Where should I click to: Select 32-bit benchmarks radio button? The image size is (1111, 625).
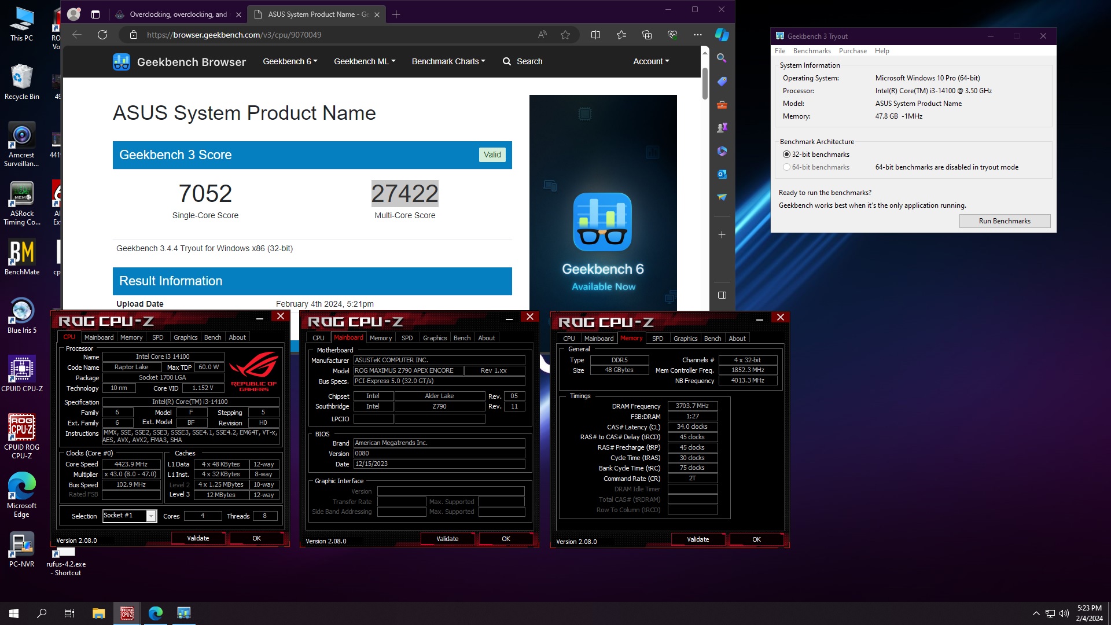click(x=786, y=155)
